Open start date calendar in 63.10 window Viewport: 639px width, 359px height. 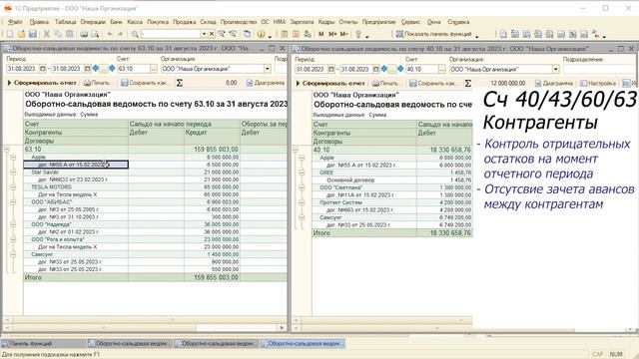(x=43, y=69)
